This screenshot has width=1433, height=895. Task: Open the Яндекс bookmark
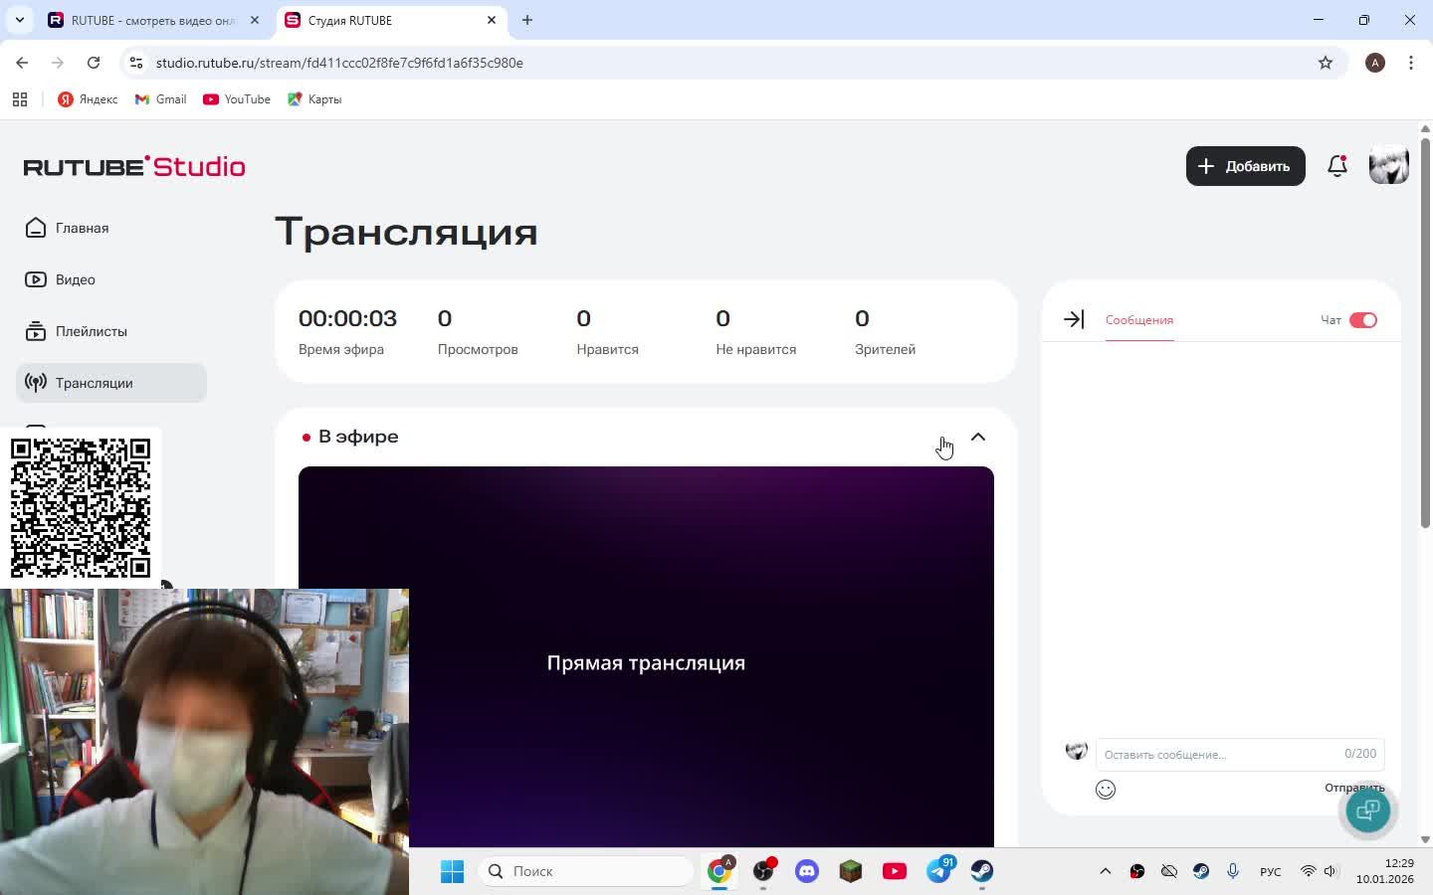click(88, 99)
